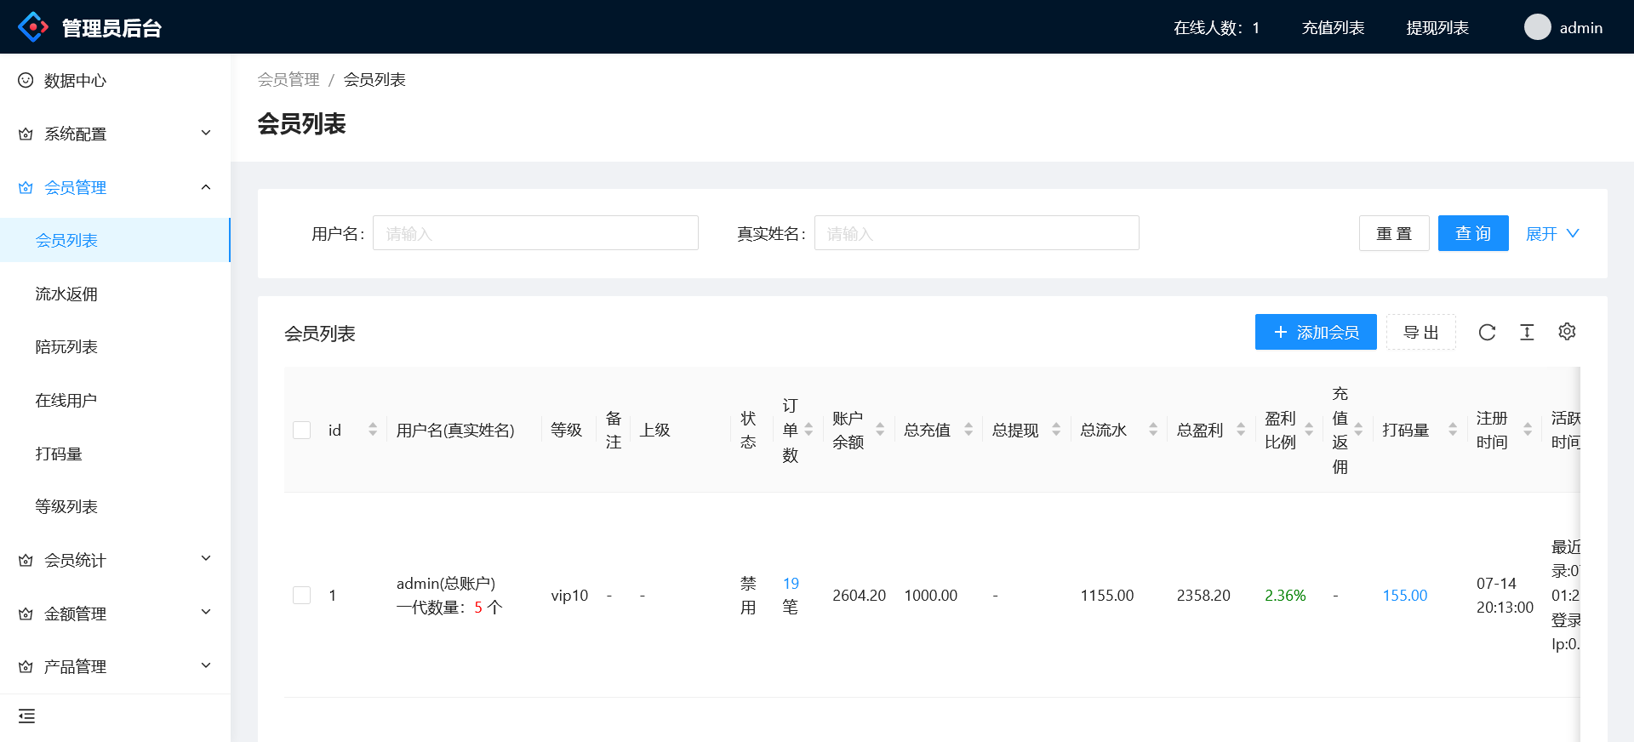Go to 在线用户 sidebar item

pyautogui.click(x=66, y=401)
